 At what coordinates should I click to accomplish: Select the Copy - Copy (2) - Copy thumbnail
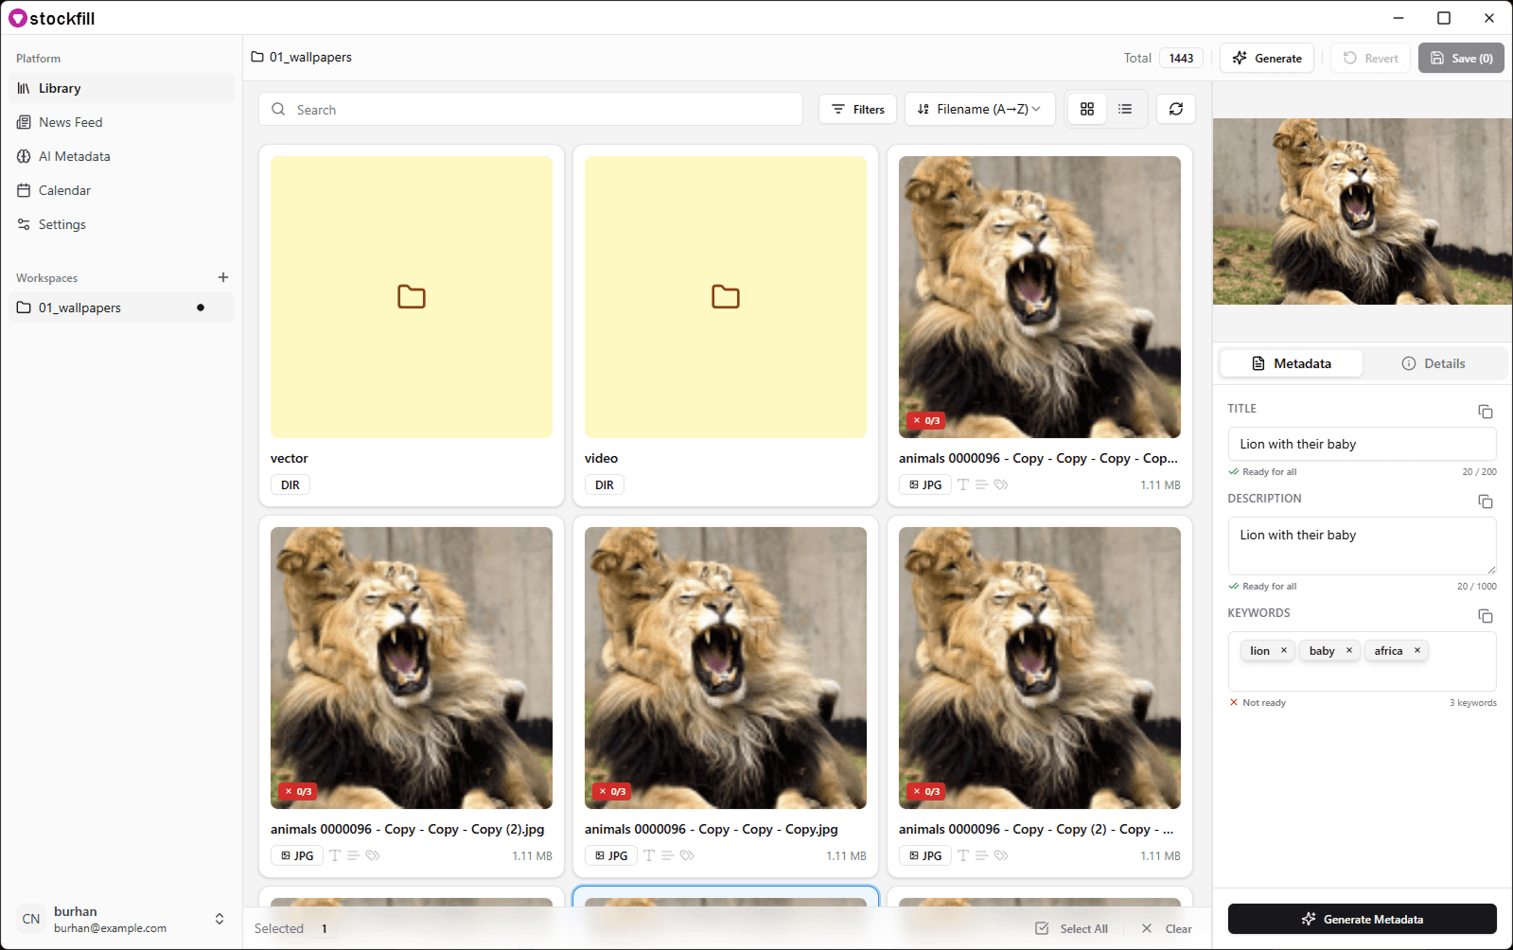[1040, 668]
